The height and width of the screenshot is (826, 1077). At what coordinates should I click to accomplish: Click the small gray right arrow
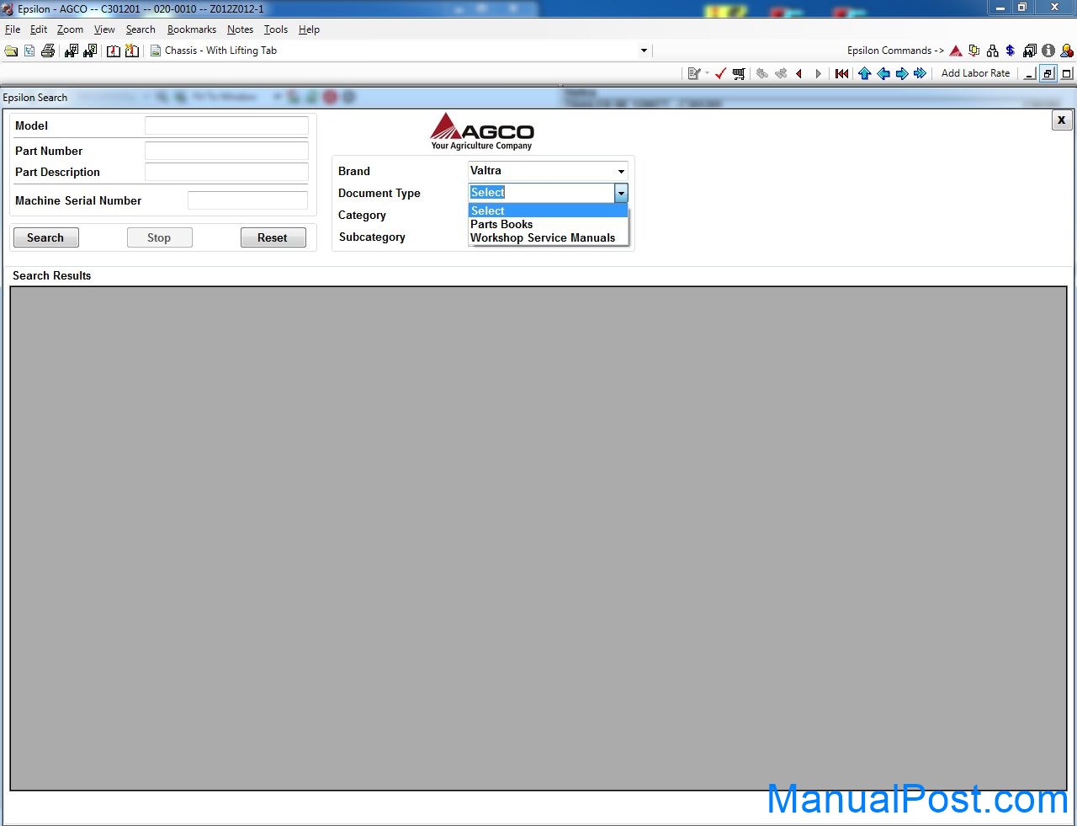click(818, 73)
